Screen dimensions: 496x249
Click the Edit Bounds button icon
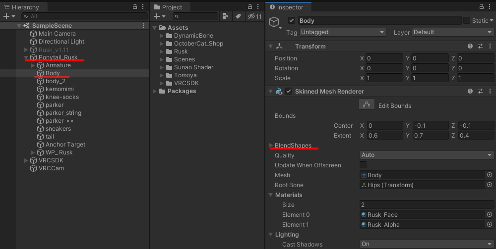tap(367, 104)
